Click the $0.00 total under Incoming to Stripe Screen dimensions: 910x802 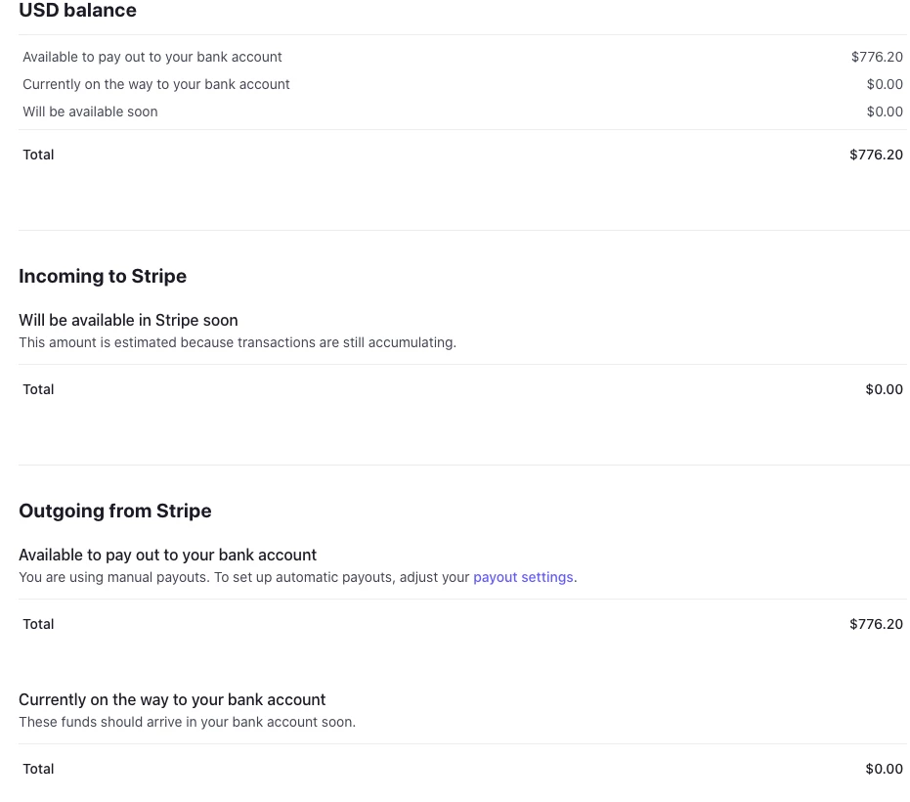point(884,389)
